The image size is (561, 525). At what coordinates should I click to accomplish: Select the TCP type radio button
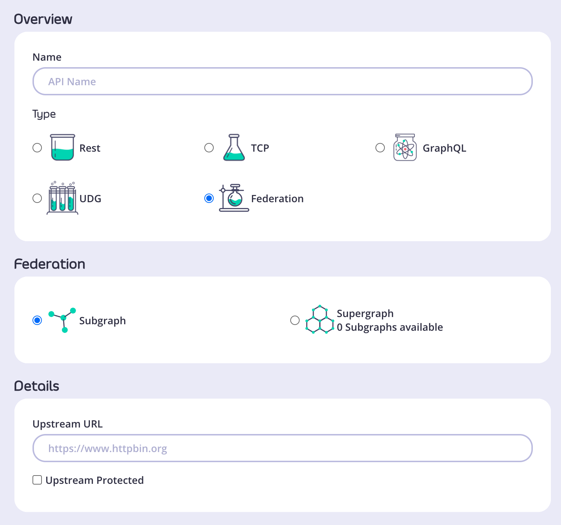tap(209, 148)
